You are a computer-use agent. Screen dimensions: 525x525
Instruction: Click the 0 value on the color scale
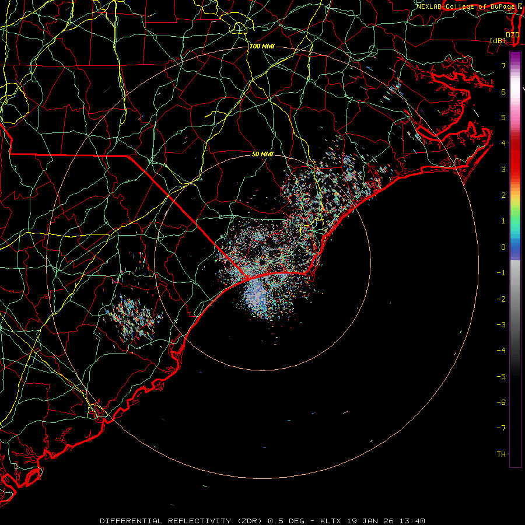(503, 247)
